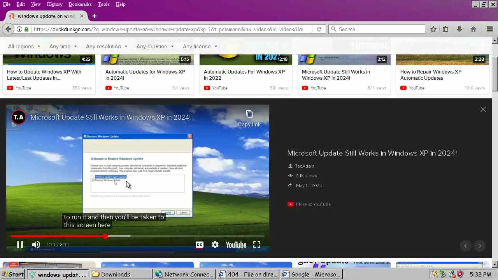Switch to Network Connections taskbar window
This screenshot has width=498, height=280.
click(x=184, y=274)
